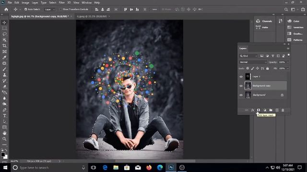Open the Home screen icon

pos(6,10)
